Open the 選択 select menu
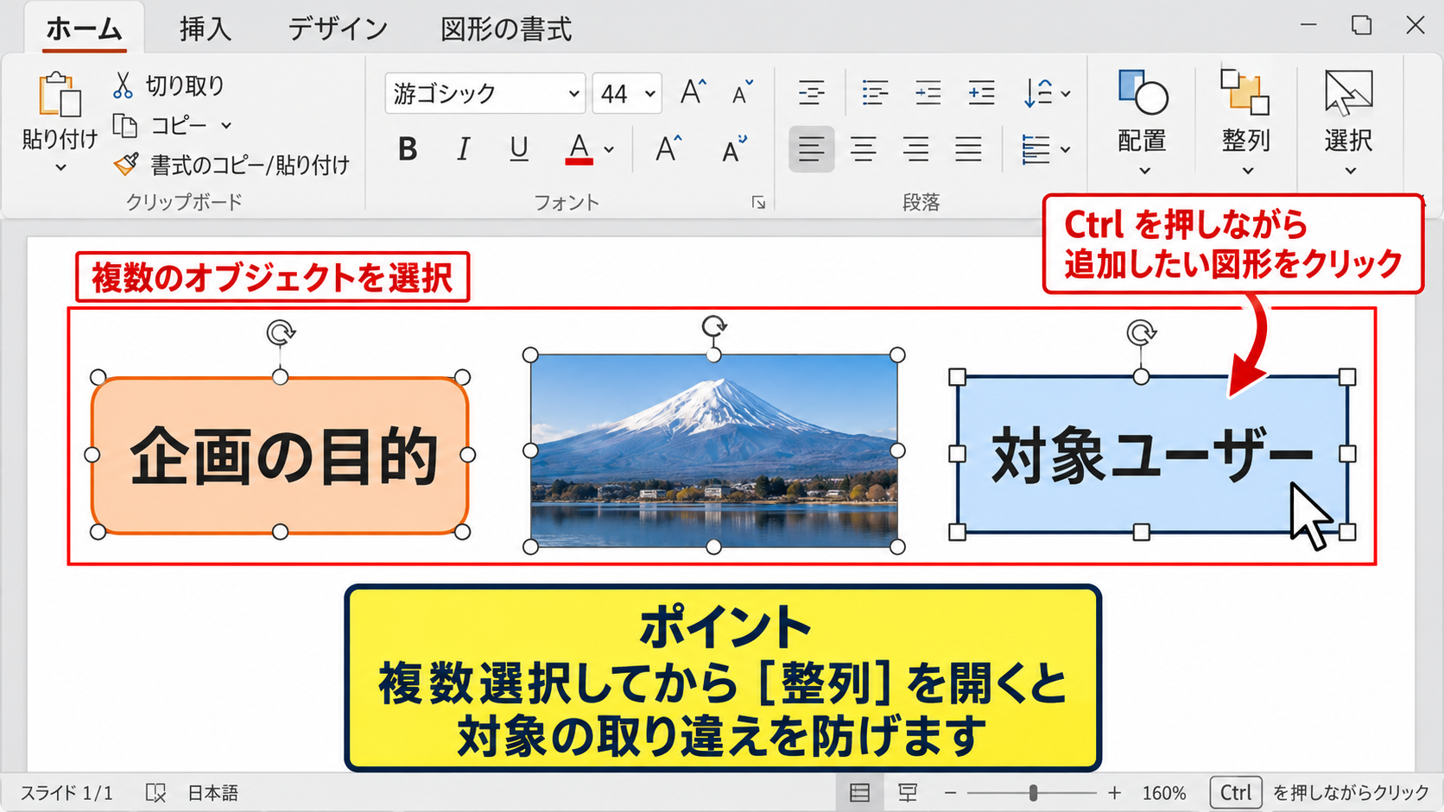Image resolution: width=1444 pixels, height=812 pixels. (1349, 121)
